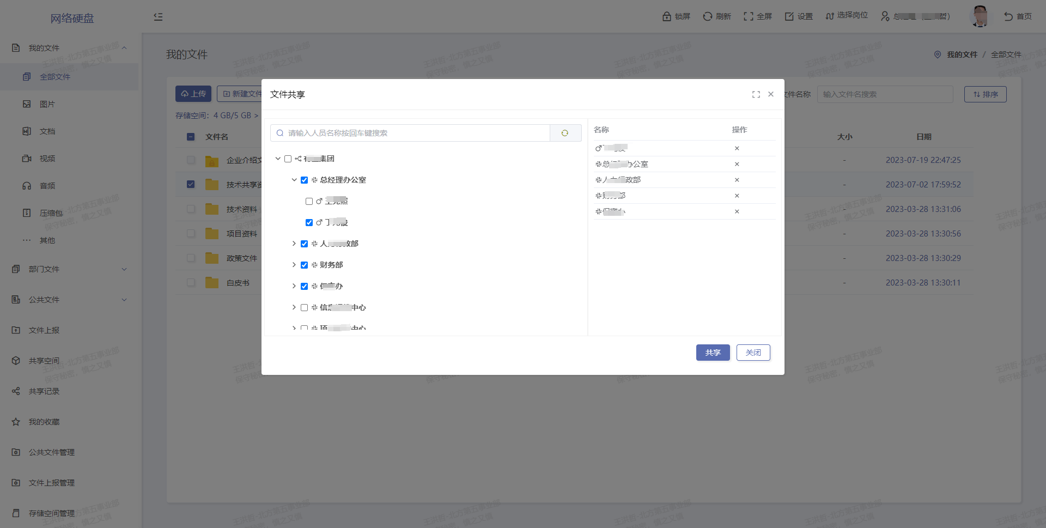This screenshot has height=528, width=1046.
Task: Click the 刷新 refresh icon in the top bar
Action: click(707, 16)
